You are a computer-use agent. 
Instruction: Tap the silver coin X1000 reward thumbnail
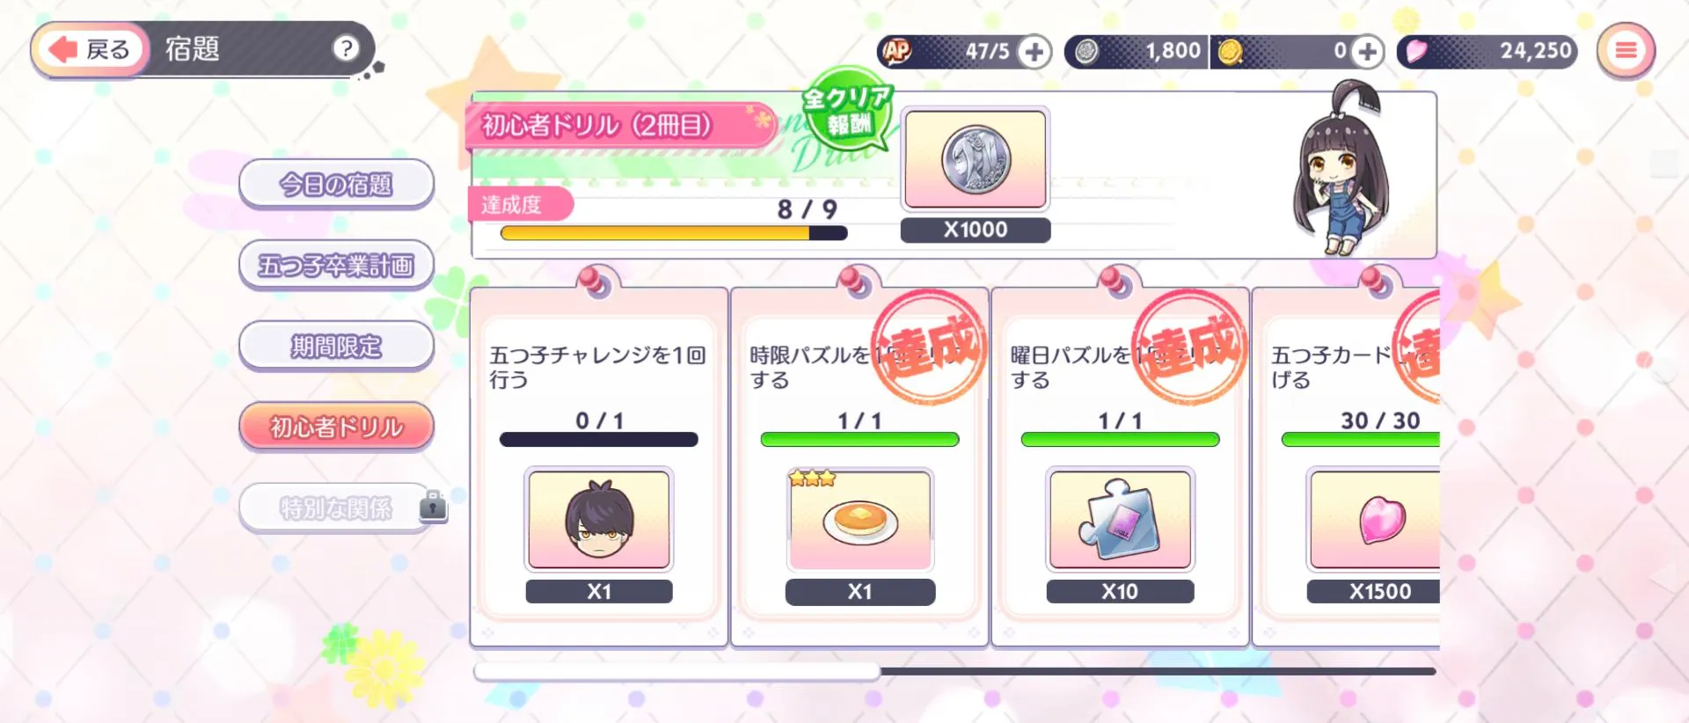tap(976, 160)
